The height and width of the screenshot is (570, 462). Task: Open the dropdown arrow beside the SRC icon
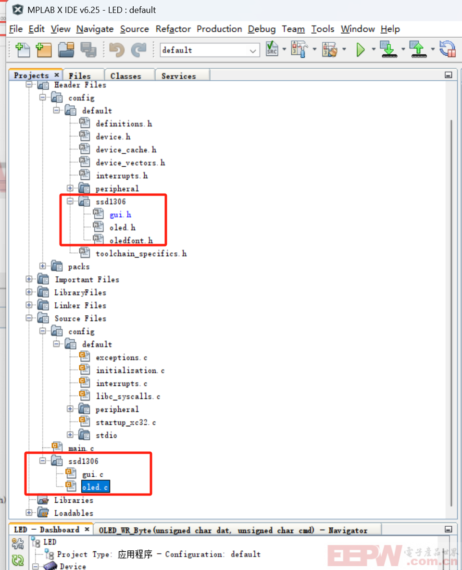point(284,50)
